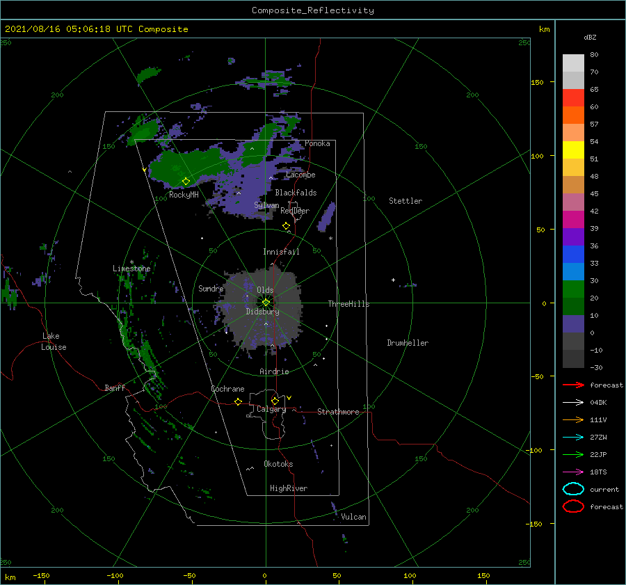
Task: Pick the bright yellow 54 dBZ swatch
Action: pyautogui.click(x=573, y=150)
